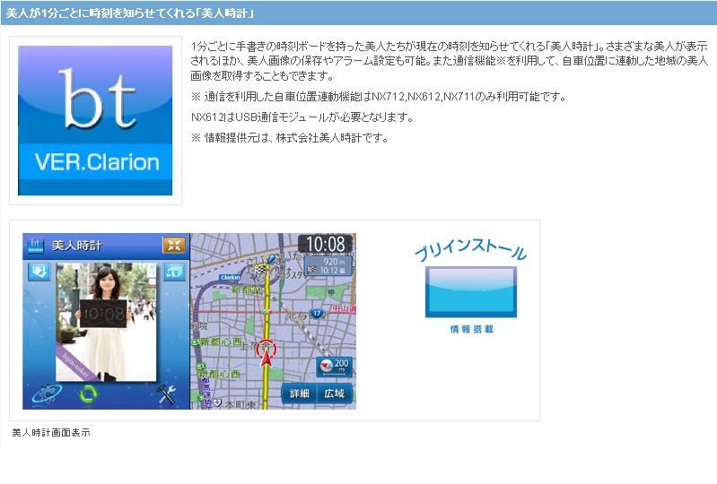
Task: Tap the hammer and wrench settings icon
Action: (165, 394)
